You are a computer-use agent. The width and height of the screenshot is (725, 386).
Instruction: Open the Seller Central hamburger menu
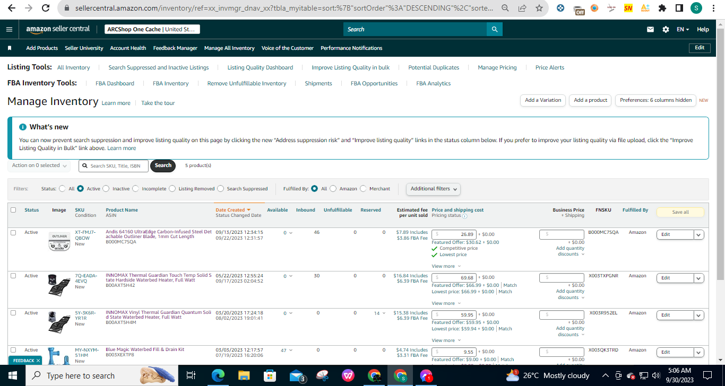pos(9,29)
